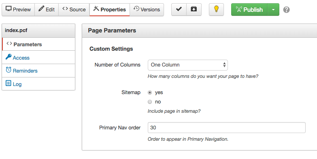Click the Page Parameters heading

tap(112, 30)
